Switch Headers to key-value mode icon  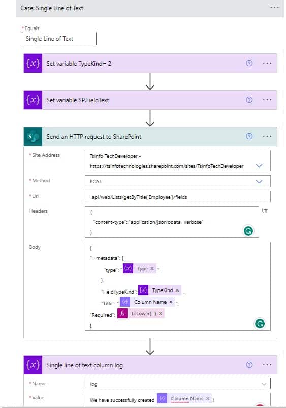tap(265, 210)
